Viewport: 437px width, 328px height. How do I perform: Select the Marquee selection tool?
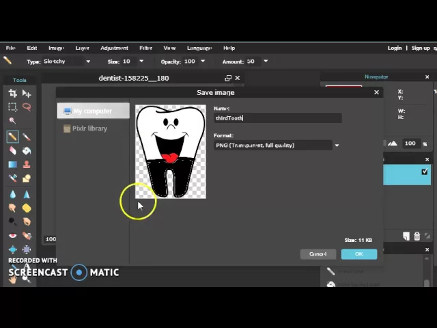12,107
